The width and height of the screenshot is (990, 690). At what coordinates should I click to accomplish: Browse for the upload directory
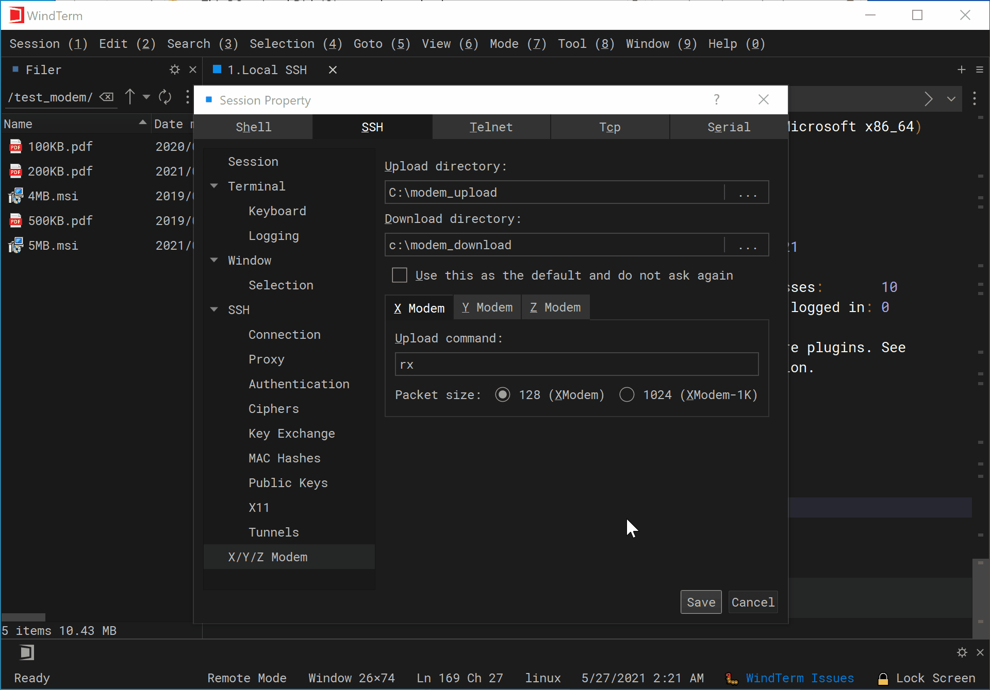747,192
